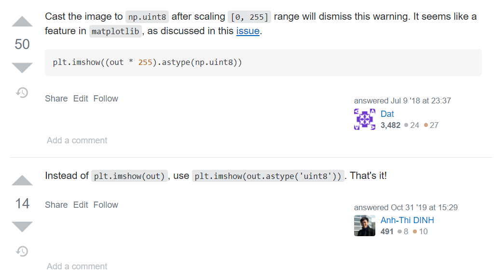The image size is (494, 278).
Task: Click Dat's purple avatar image
Action: click(365, 119)
